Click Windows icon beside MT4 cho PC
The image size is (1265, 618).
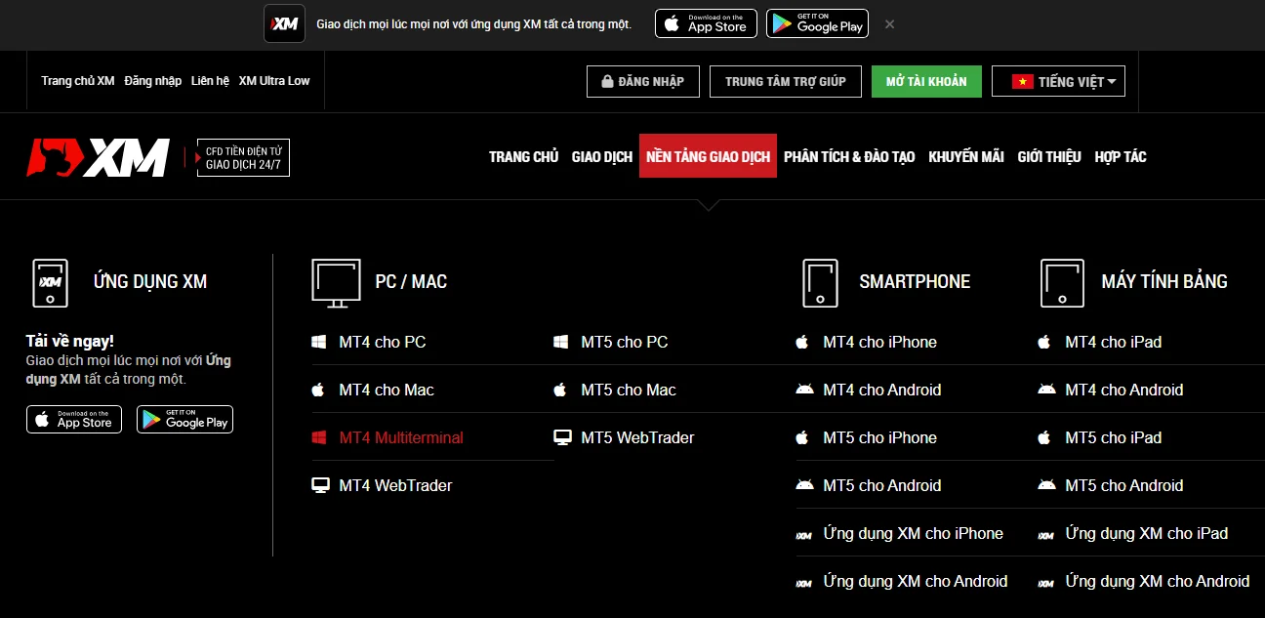click(x=318, y=342)
